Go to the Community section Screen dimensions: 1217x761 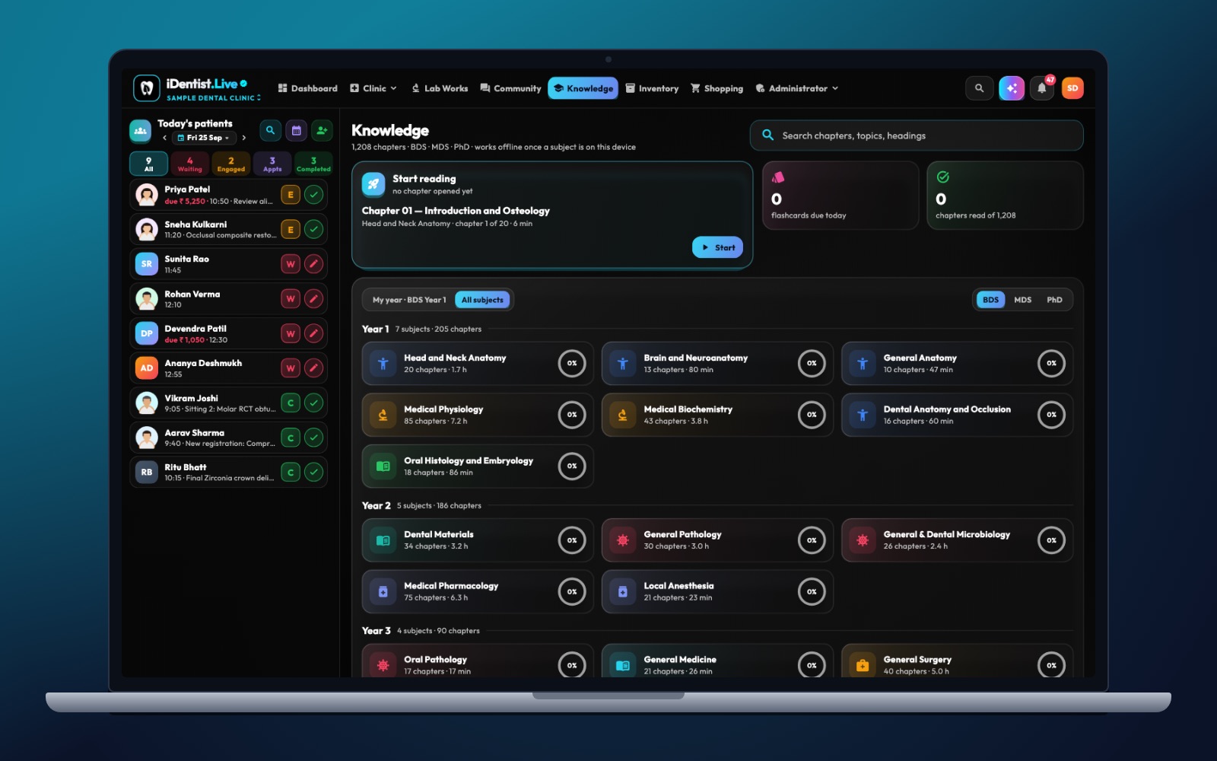click(510, 88)
